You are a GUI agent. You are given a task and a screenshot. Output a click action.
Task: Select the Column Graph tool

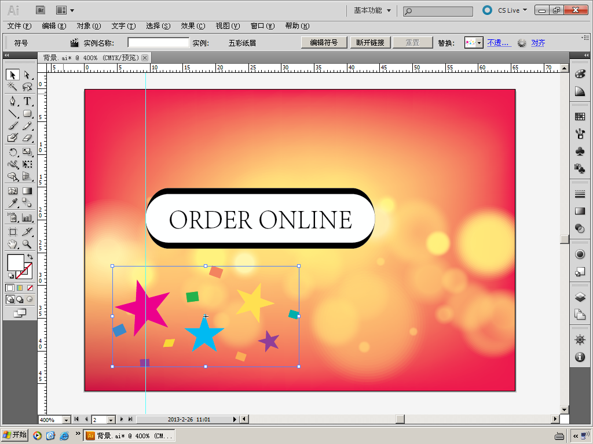click(27, 217)
